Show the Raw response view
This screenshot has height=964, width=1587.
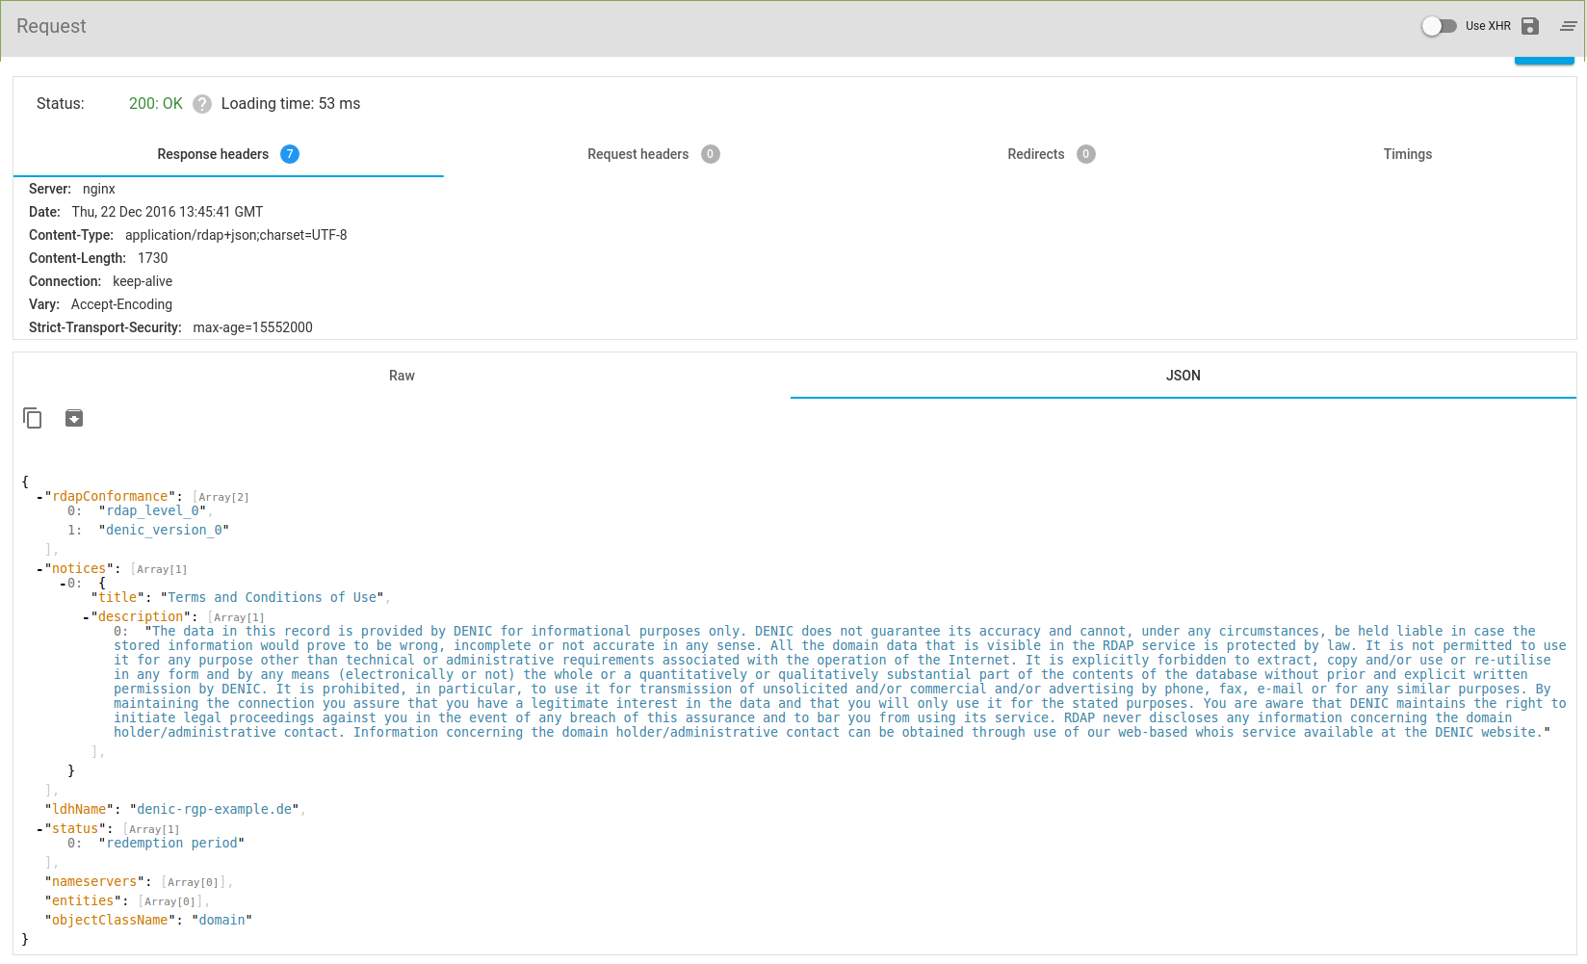click(402, 376)
